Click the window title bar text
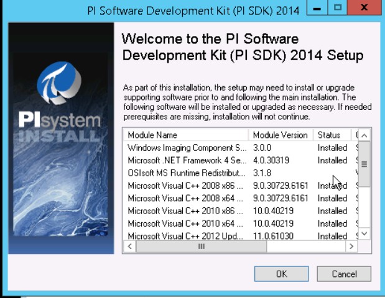 pos(193,11)
